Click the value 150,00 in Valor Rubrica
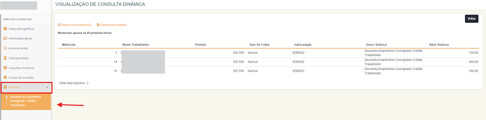Screen dimensions: 486x120 473,53
